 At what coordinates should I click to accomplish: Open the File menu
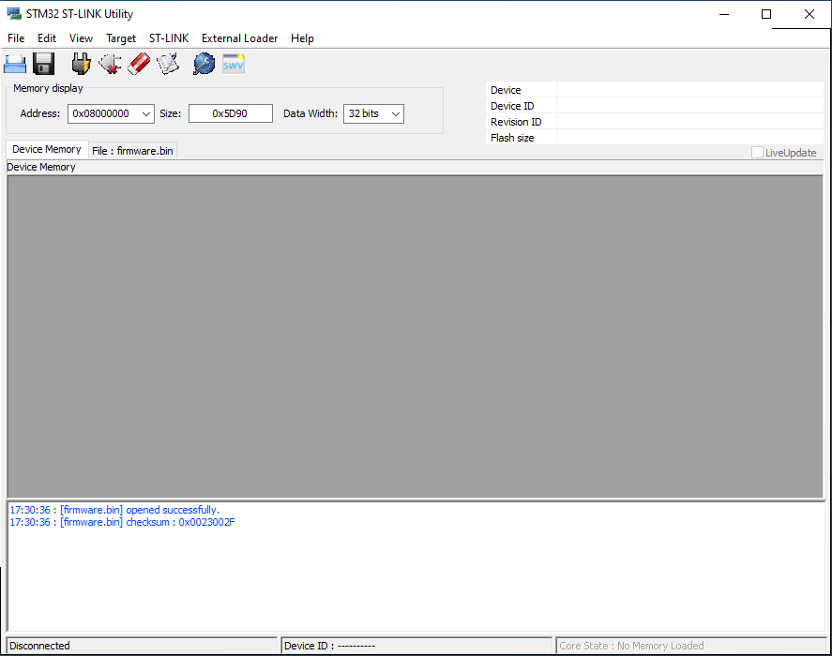click(x=16, y=38)
